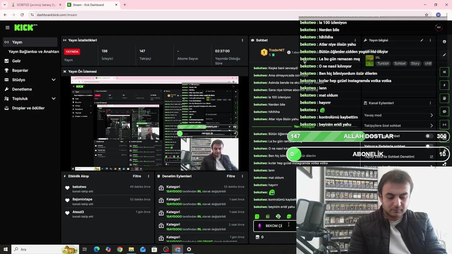Open Etkinlik Akışı three-dot menu
This screenshot has width=452, height=254.
148,176
